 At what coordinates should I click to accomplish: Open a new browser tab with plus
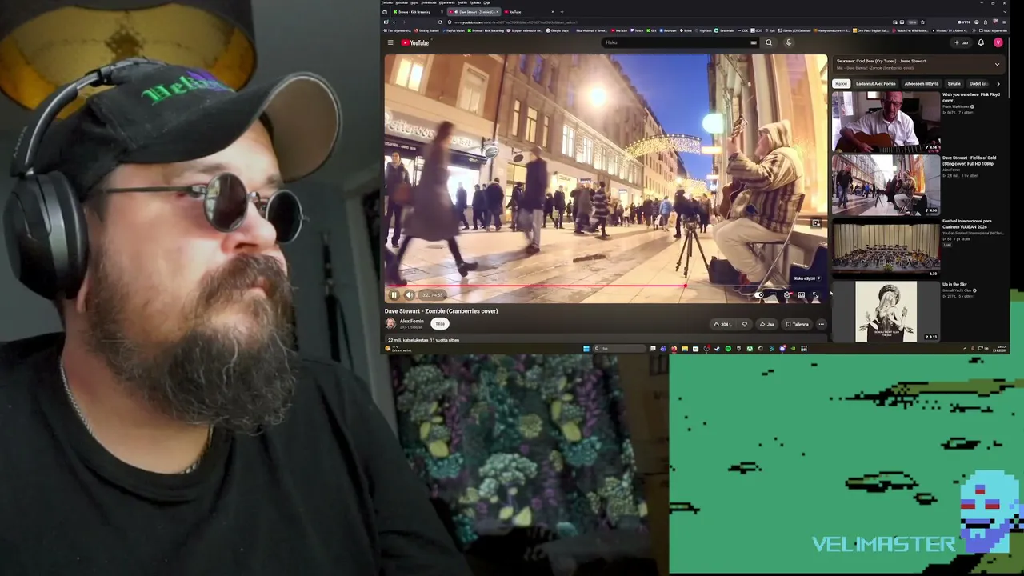pyautogui.click(x=562, y=12)
